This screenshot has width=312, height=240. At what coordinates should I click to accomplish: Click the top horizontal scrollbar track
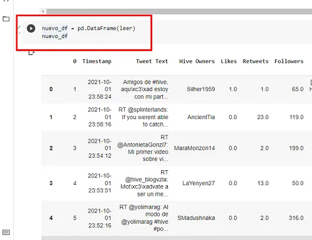179,11
